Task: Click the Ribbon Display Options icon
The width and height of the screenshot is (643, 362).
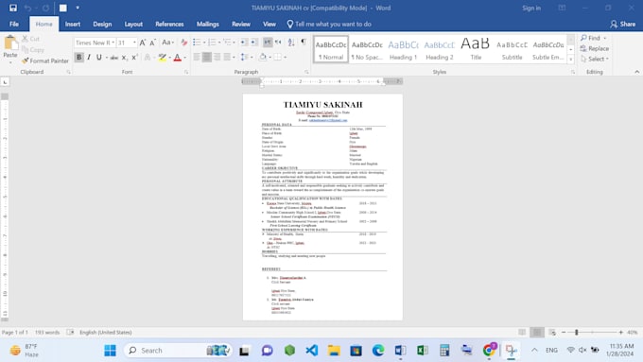Action: tap(562, 8)
